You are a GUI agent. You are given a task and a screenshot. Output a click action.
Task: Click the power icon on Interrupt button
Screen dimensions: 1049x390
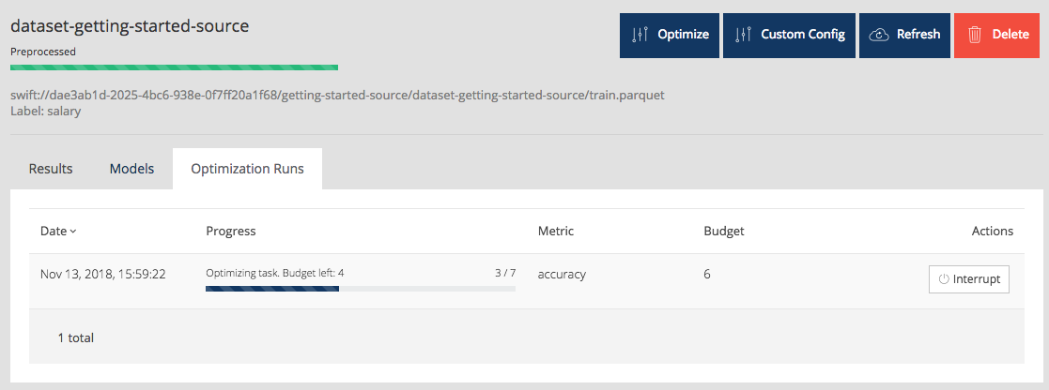(x=944, y=279)
